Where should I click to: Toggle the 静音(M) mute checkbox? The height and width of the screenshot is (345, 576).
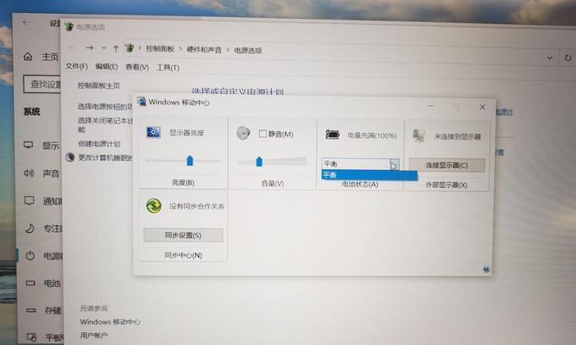click(263, 134)
